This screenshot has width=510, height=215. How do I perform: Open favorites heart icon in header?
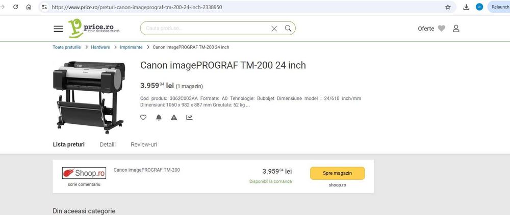pos(441,29)
